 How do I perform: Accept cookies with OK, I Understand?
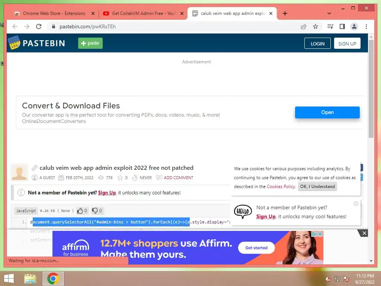click(317, 187)
